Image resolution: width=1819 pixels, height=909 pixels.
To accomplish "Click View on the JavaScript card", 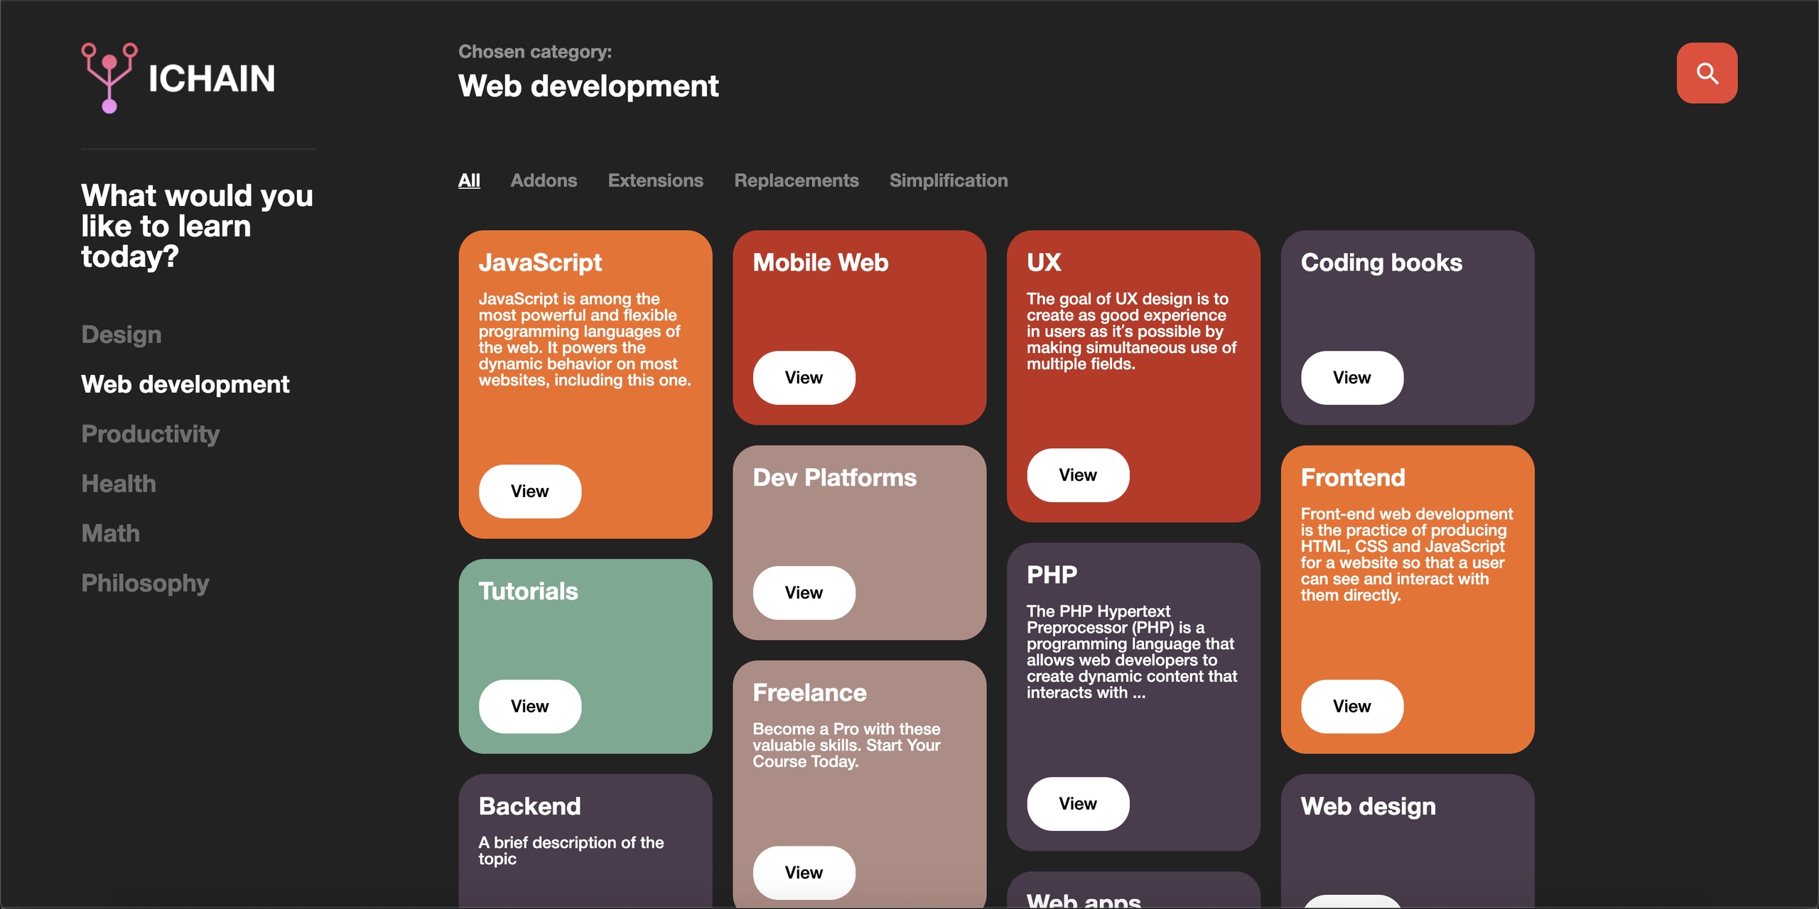I will pos(529,491).
